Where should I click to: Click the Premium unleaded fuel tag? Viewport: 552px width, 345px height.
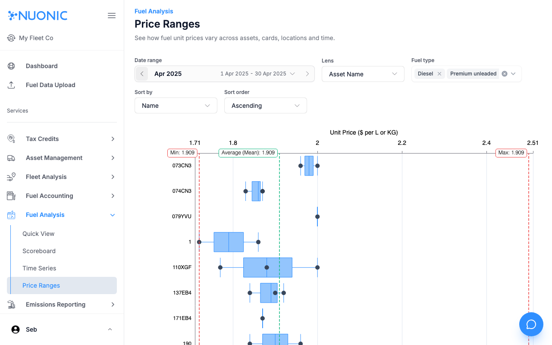pos(473,74)
